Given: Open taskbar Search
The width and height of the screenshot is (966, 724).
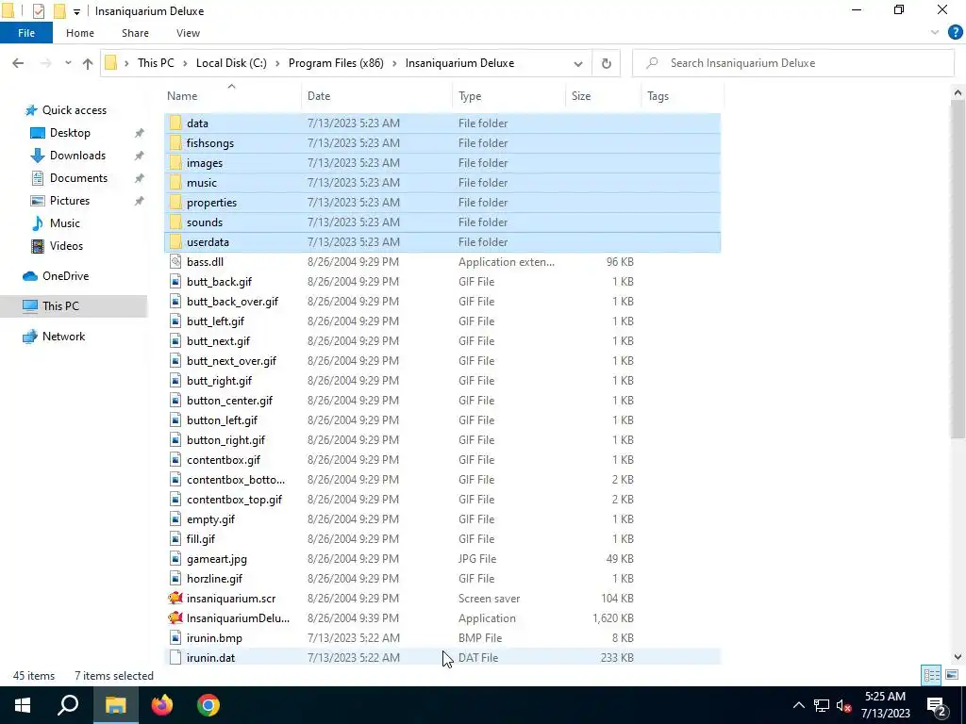Looking at the screenshot, I should 68,705.
